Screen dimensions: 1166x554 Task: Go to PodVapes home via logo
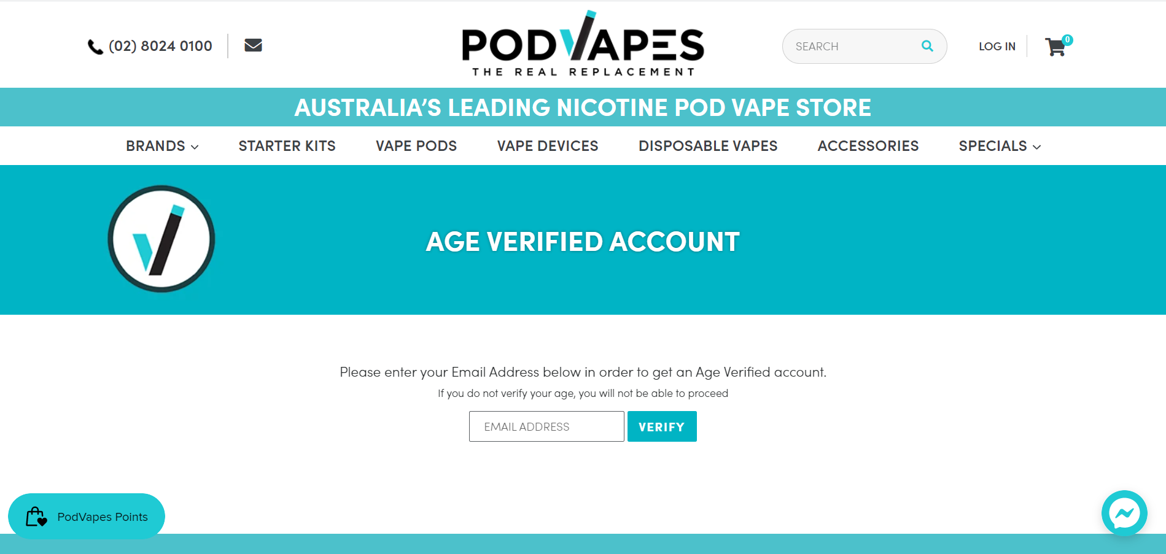[x=583, y=44]
